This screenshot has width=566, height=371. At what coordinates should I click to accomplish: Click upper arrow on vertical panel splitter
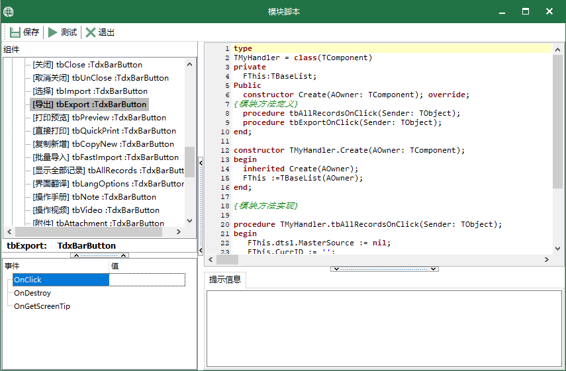(x=201, y=163)
